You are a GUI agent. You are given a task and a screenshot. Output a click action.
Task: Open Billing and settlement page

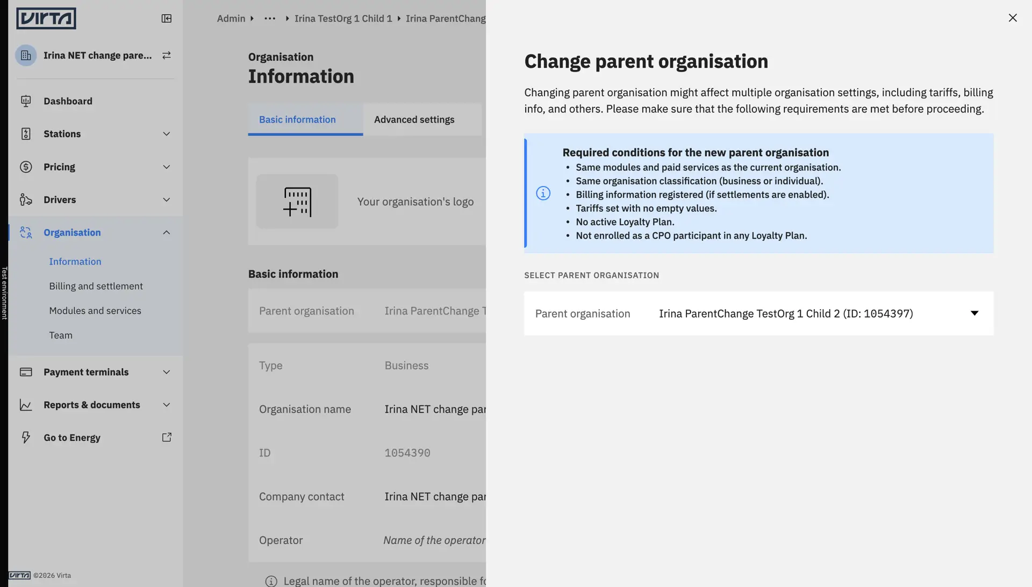tap(96, 286)
